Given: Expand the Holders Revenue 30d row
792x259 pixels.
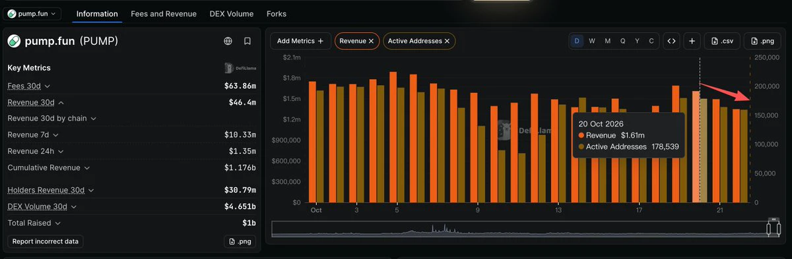Looking at the screenshot, I should [x=51, y=190].
